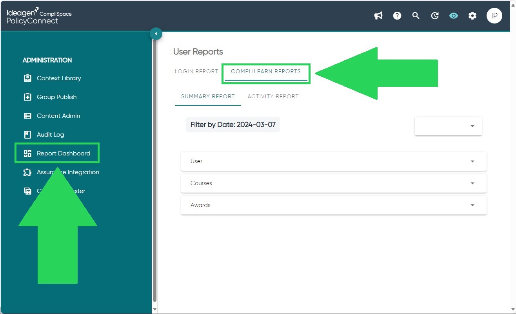The image size is (516, 314).
Task: Open the settings gear icon
Action: tap(472, 16)
